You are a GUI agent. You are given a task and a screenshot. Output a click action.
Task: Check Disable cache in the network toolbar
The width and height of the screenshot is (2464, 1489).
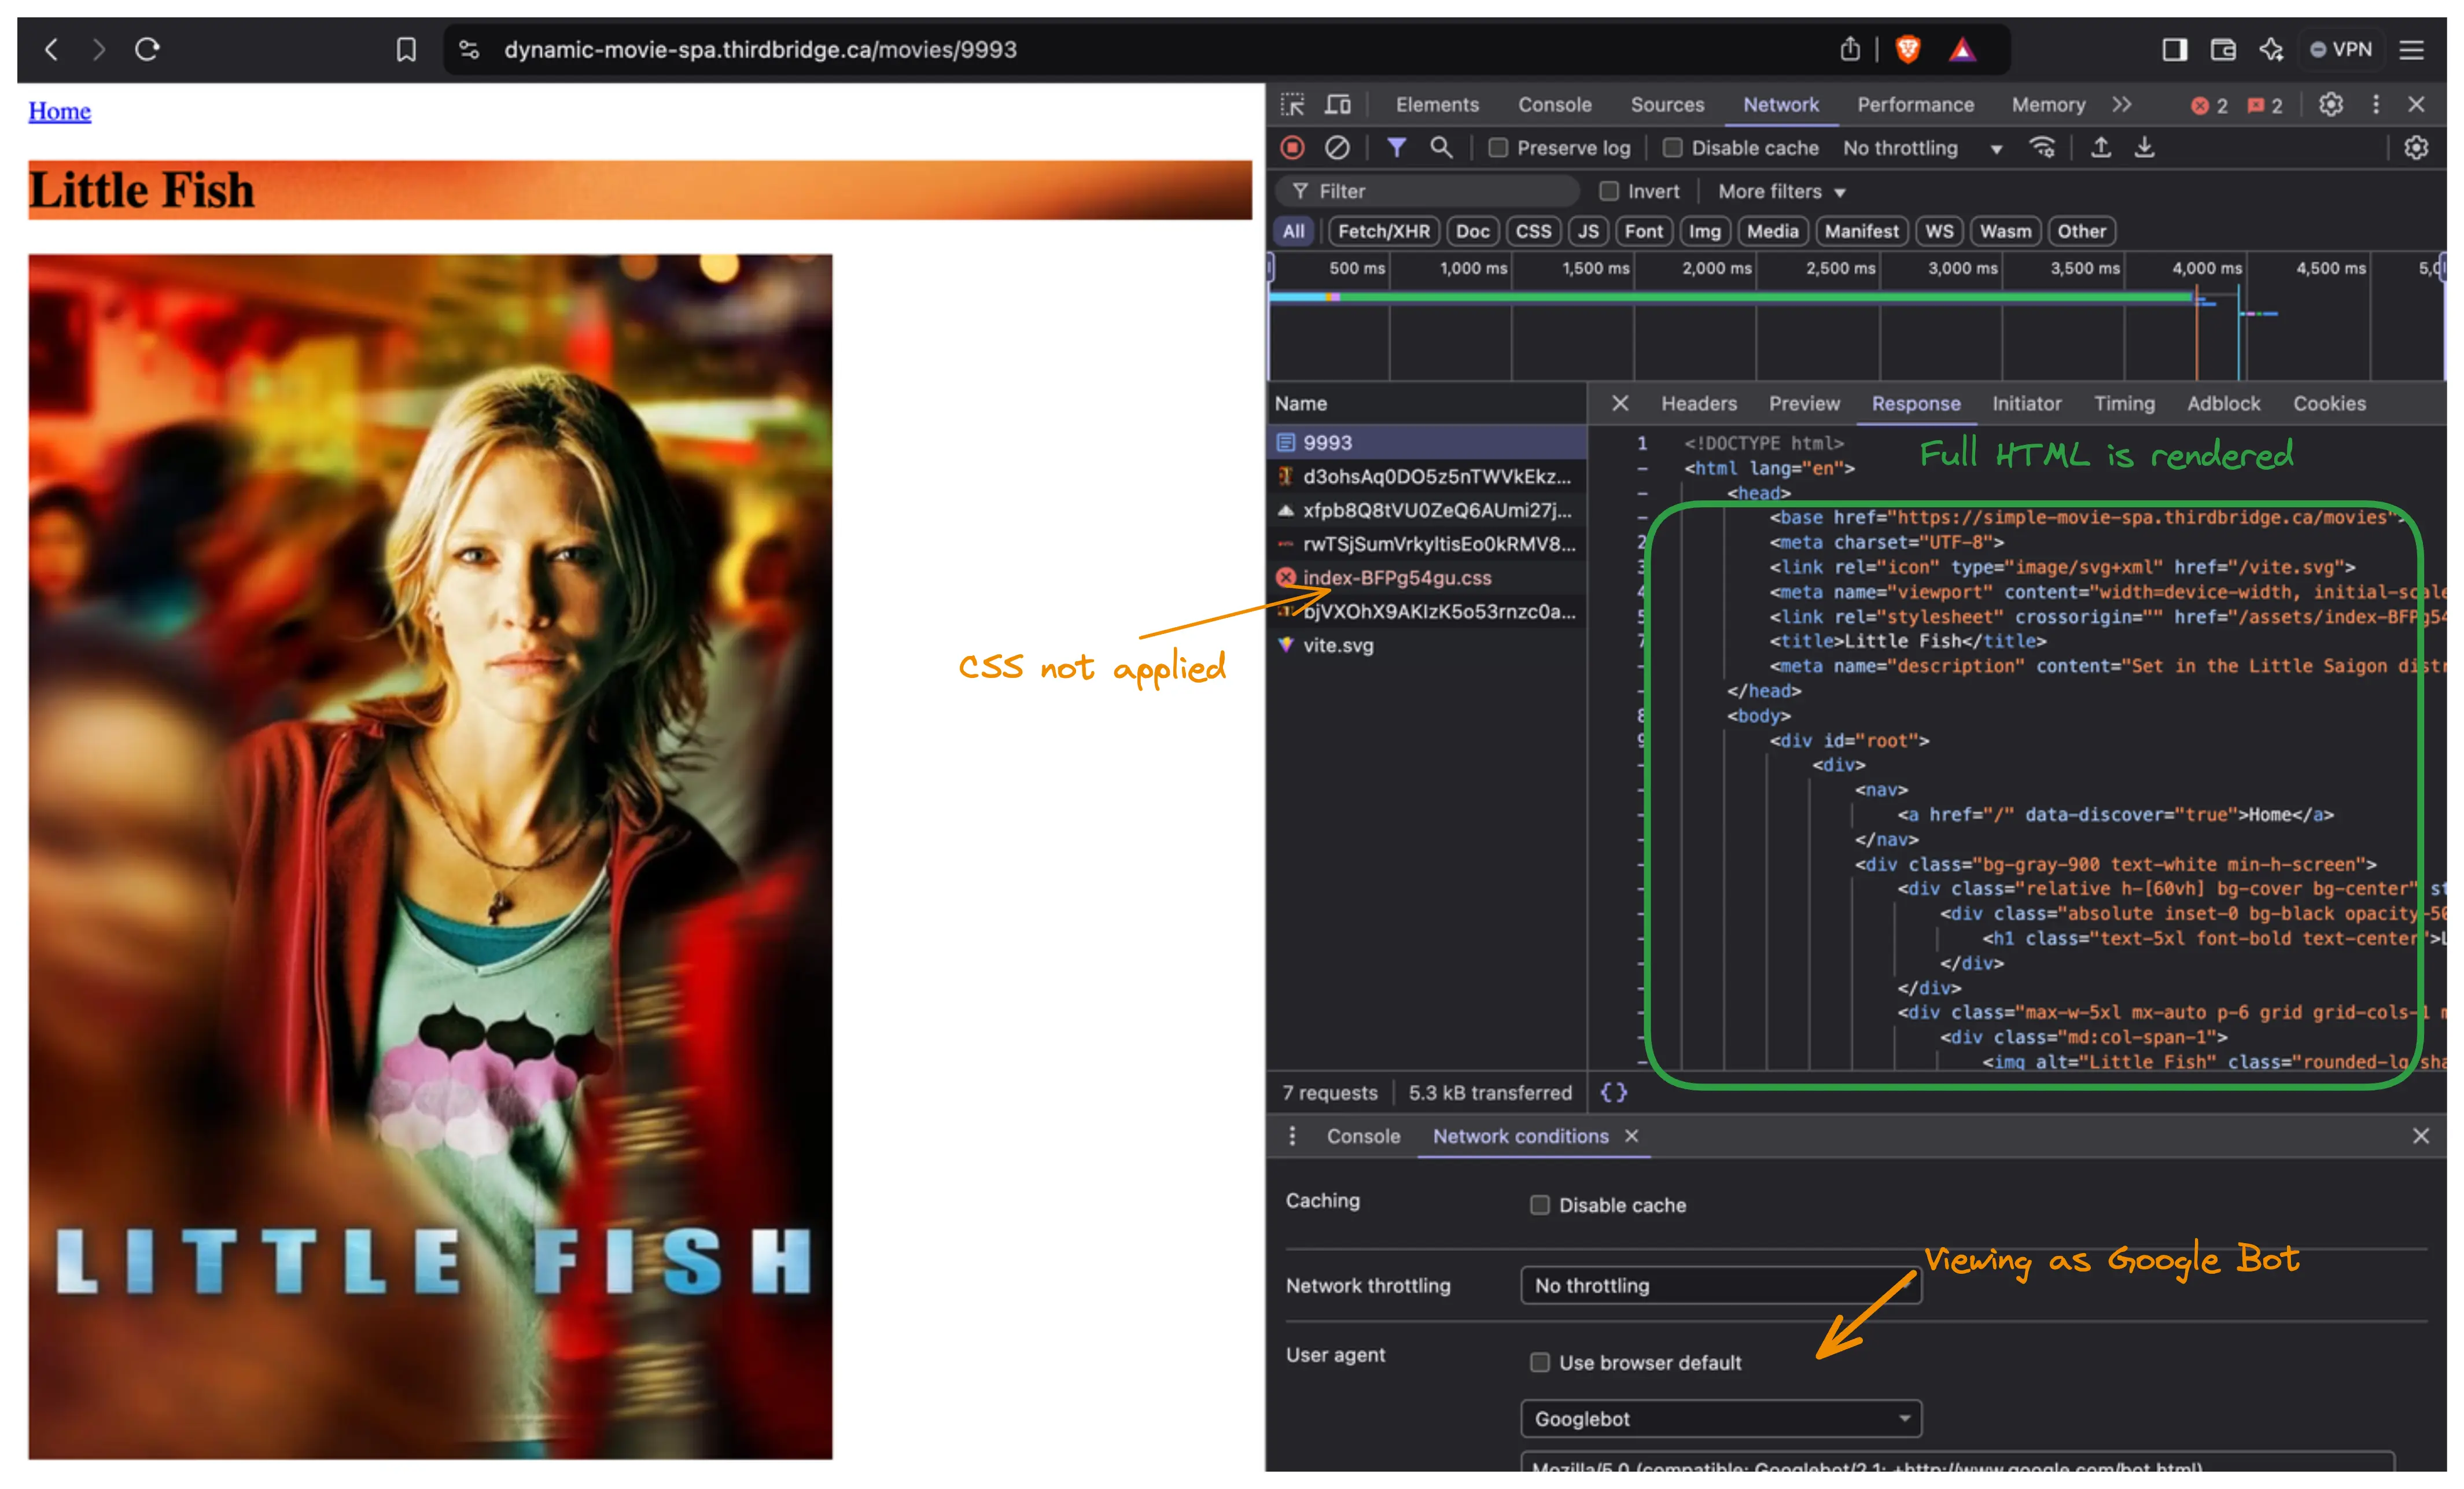tap(1672, 148)
